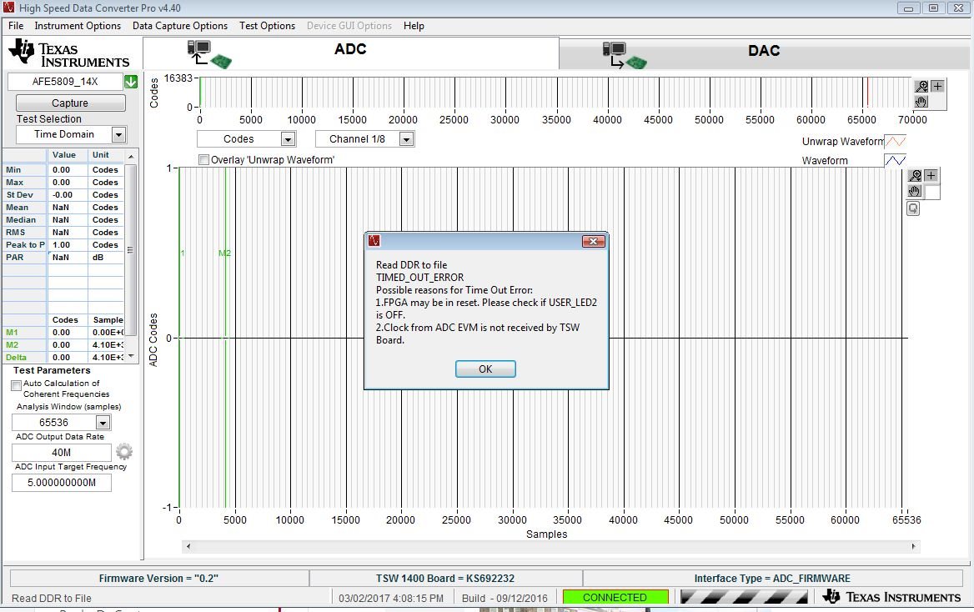Click the ADC capture computer-to-board icon

point(208,54)
